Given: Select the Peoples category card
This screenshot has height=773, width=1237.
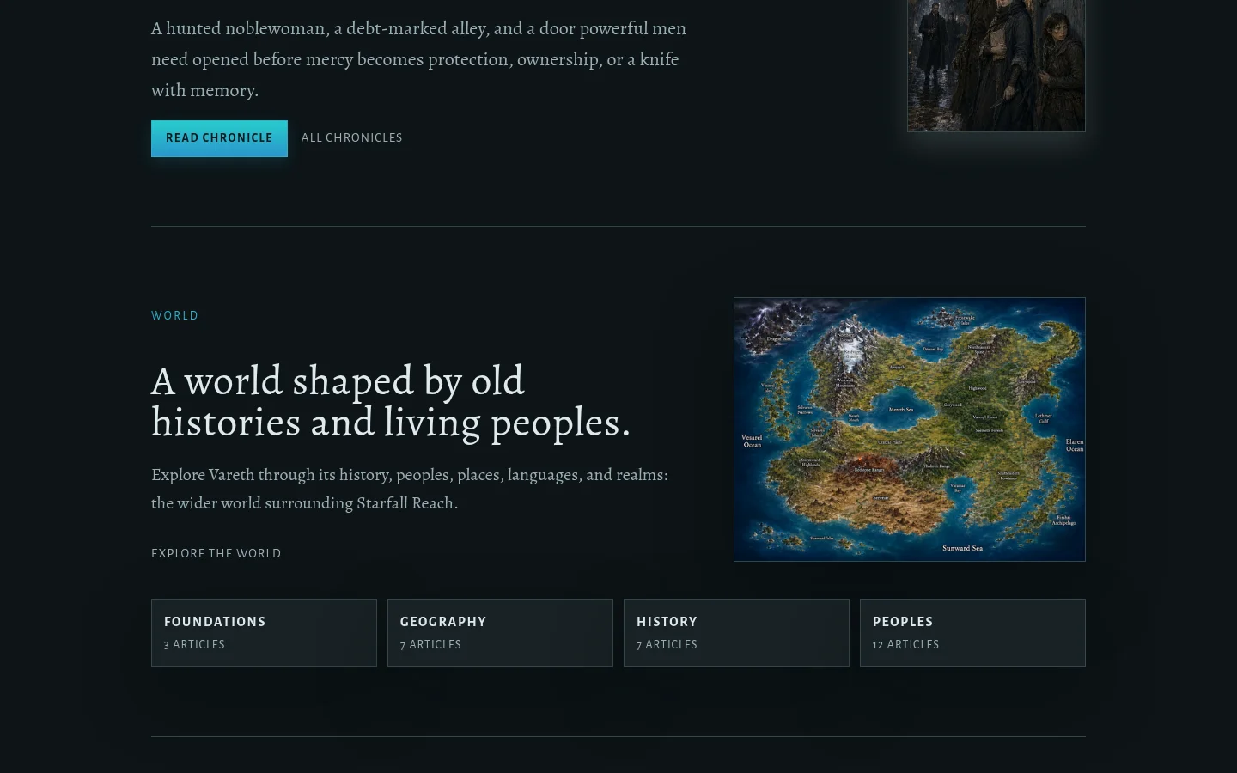Looking at the screenshot, I should click(x=972, y=633).
